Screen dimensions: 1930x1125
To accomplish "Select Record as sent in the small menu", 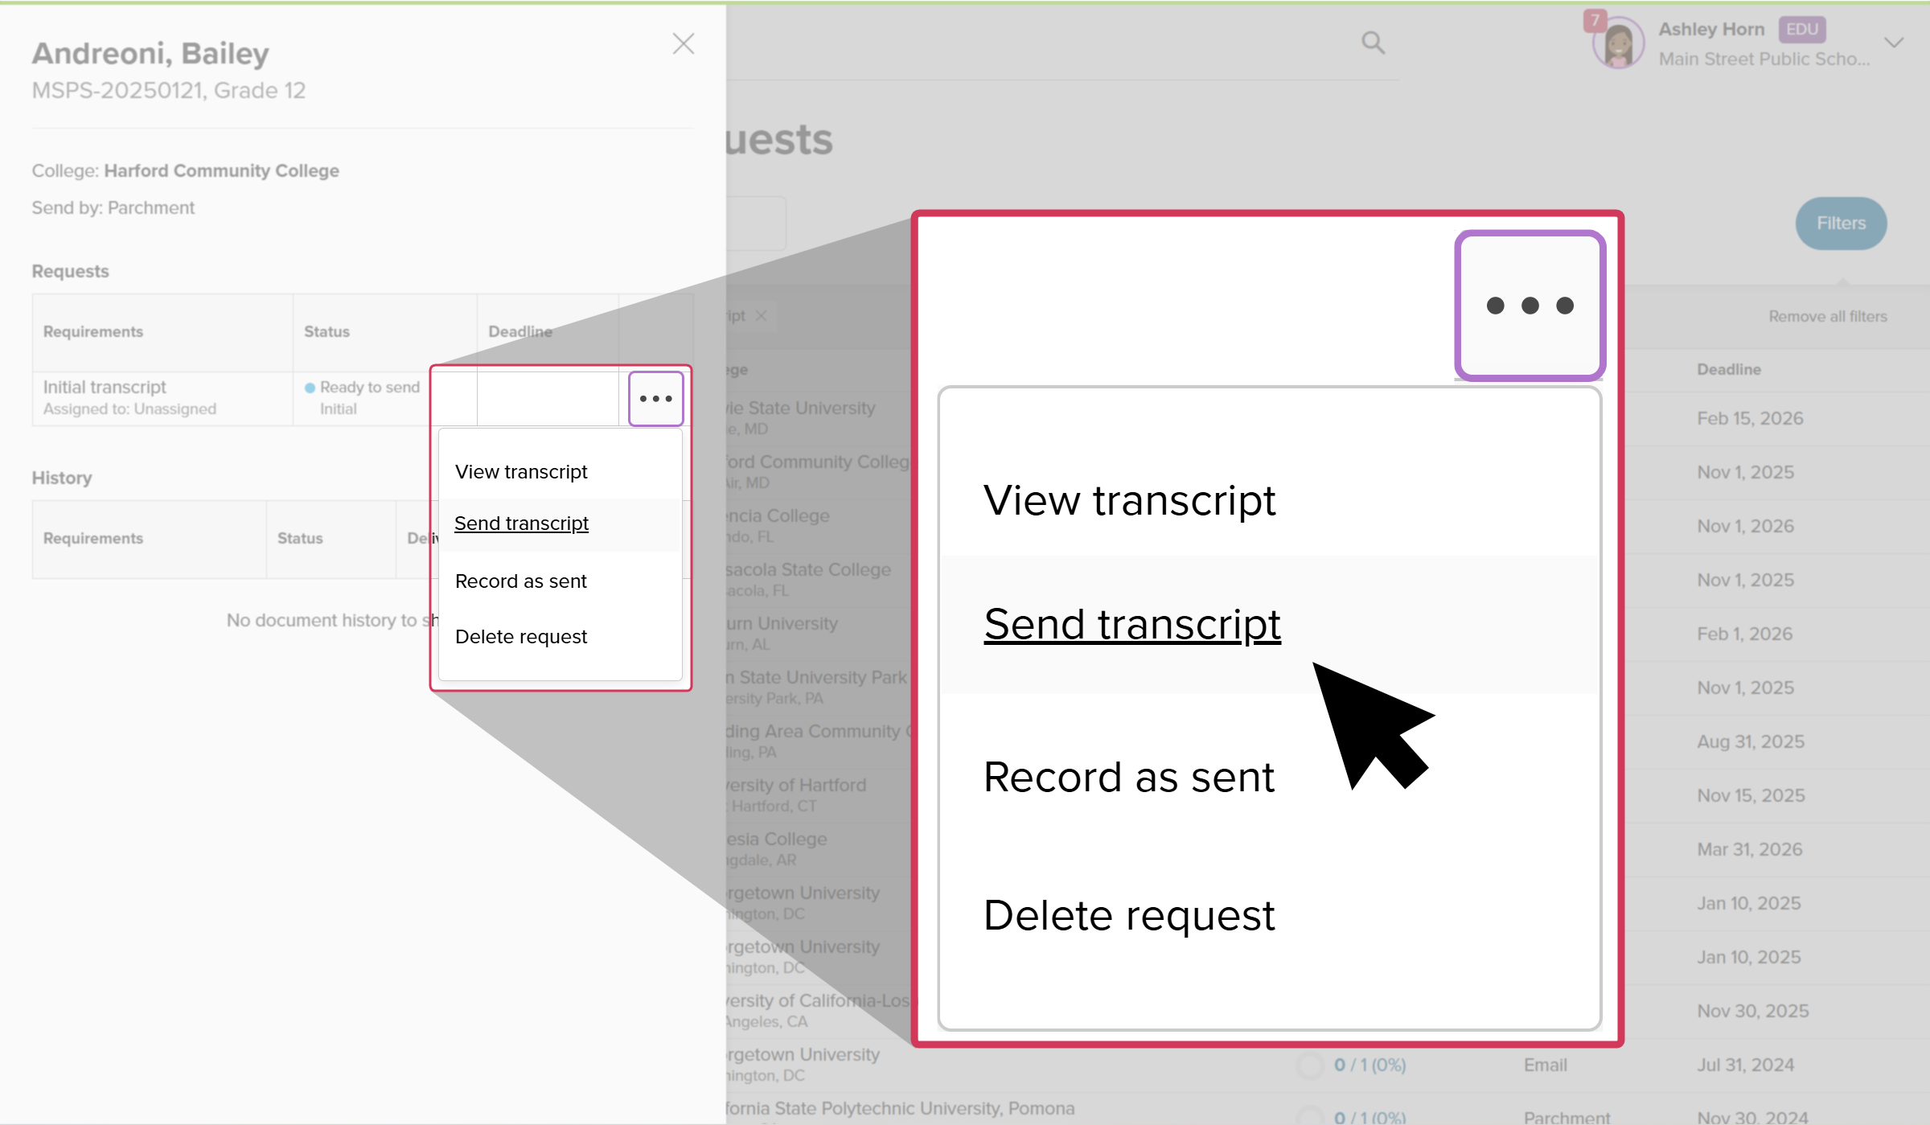I will 521,581.
